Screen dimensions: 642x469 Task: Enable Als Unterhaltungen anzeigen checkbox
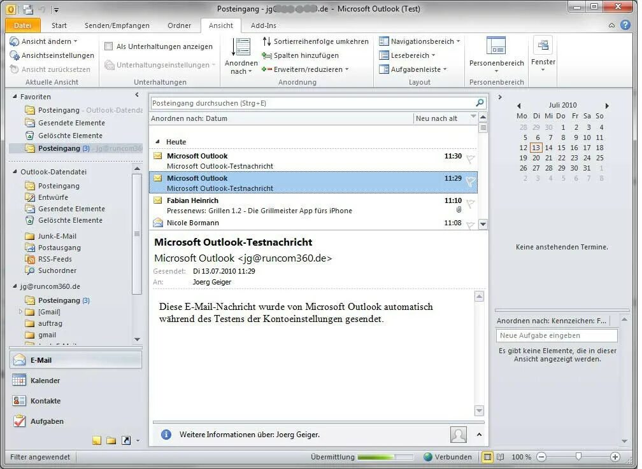(x=108, y=46)
